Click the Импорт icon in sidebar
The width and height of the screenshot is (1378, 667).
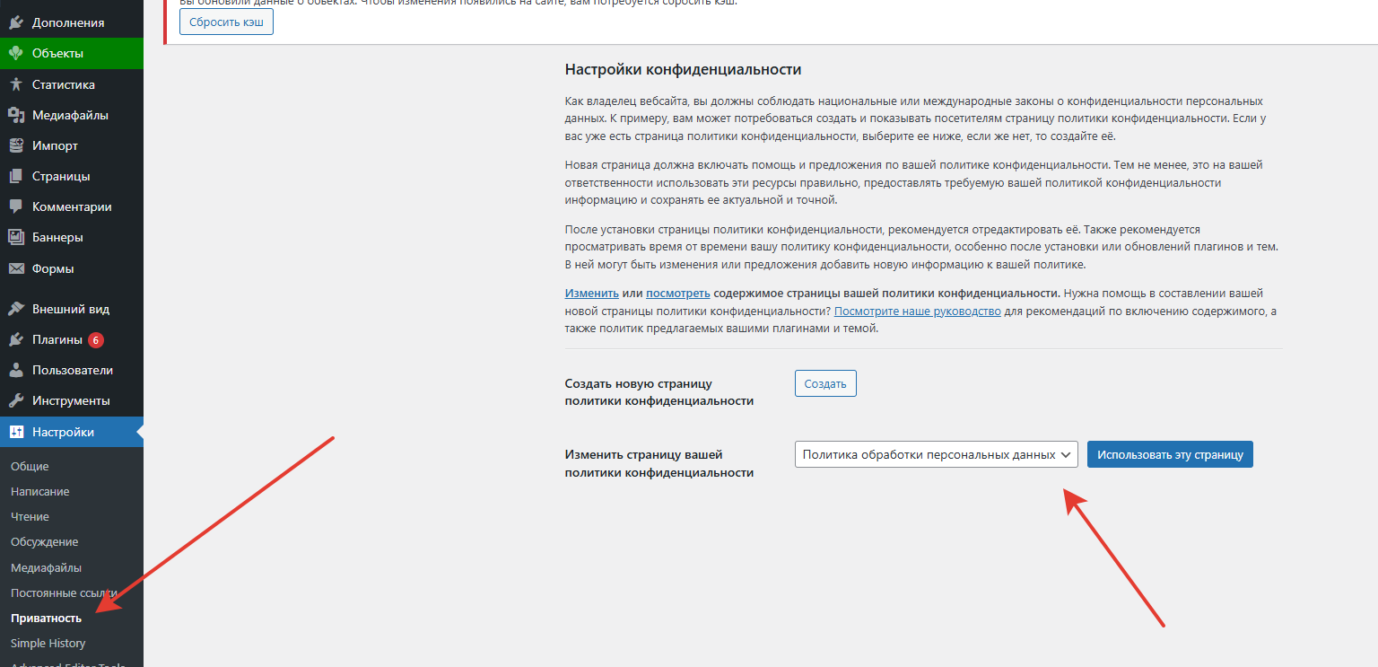coord(16,145)
